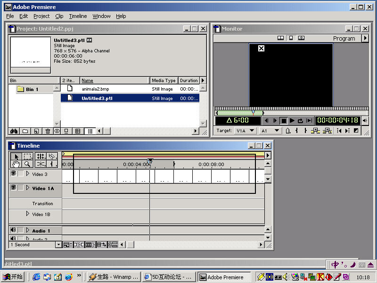Click the Mark In bracket in Monitor
This screenshot has height=283, width=377.
coord(297,131)
